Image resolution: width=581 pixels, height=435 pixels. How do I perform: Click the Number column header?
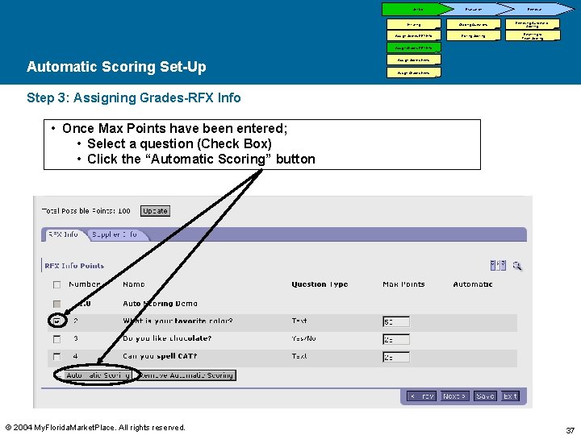pyautogui.click(x=85, y=284)
